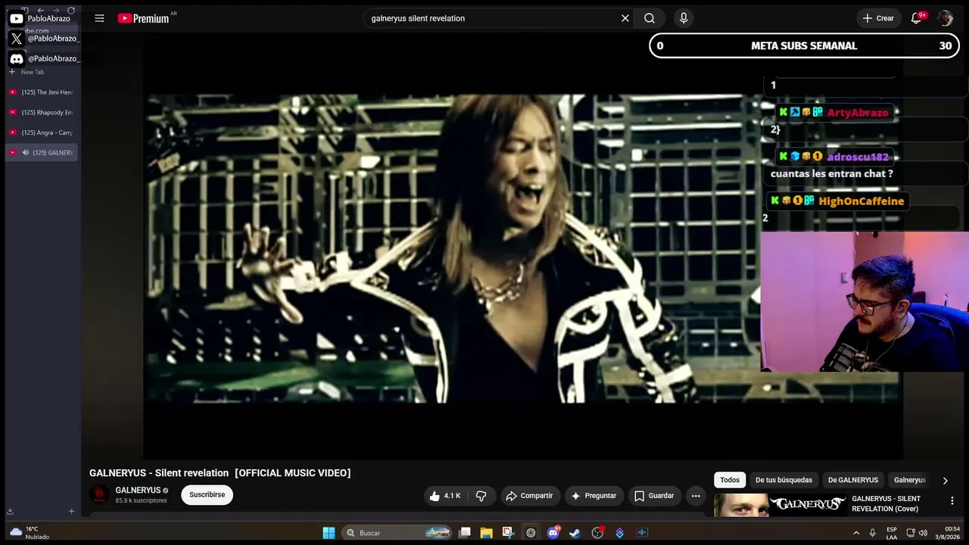Open the round icon with red dot on taskbar
The image size is (969, 545).
tap(598, 533)
